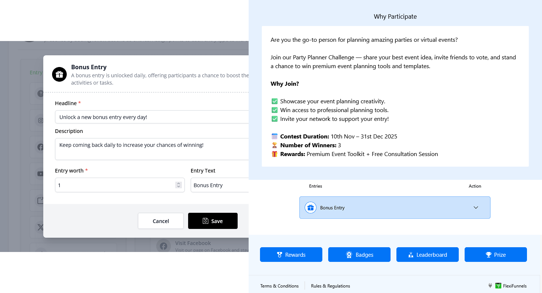This screenshot has height=293, width=542.
Task: Click the 'Number of Winners' line
Action: [306, 145]
